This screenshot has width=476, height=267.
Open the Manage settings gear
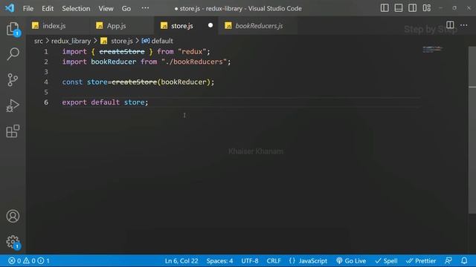pos(13,242)
